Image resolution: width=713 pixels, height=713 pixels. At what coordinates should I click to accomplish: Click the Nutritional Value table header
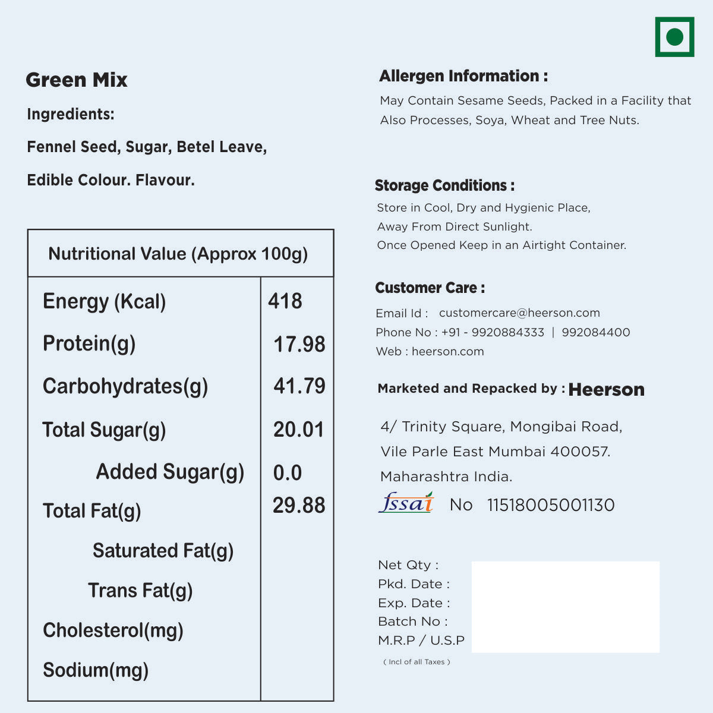(178, 254)
